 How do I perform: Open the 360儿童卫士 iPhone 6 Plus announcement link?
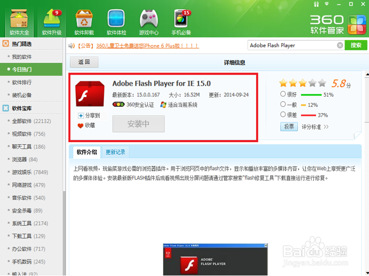(x=148, y=46)
